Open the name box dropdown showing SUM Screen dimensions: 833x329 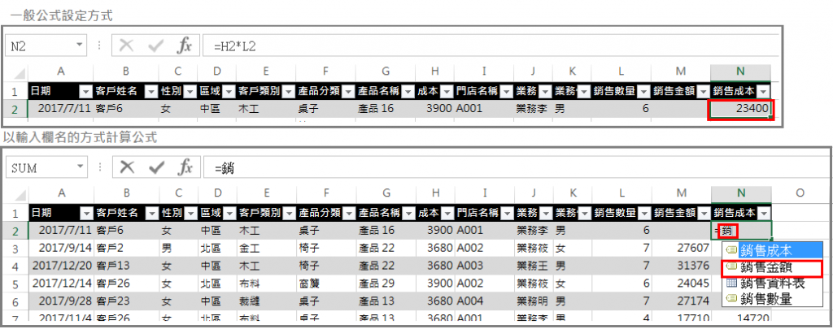click(x=80, y=167)
